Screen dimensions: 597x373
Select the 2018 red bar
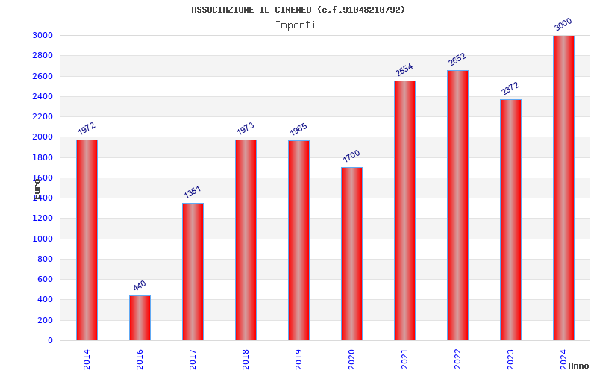pyautogui.click(x=246, y=239)
